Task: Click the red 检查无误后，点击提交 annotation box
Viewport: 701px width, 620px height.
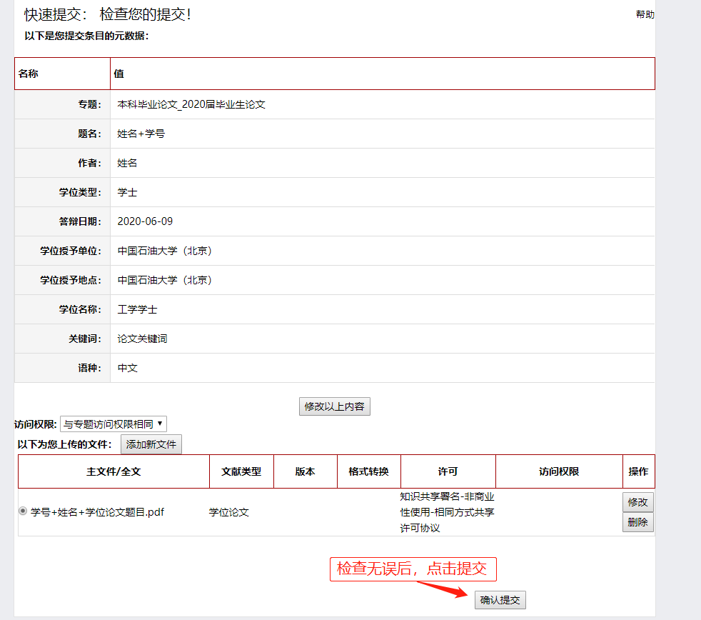Action: coord(412,569)
